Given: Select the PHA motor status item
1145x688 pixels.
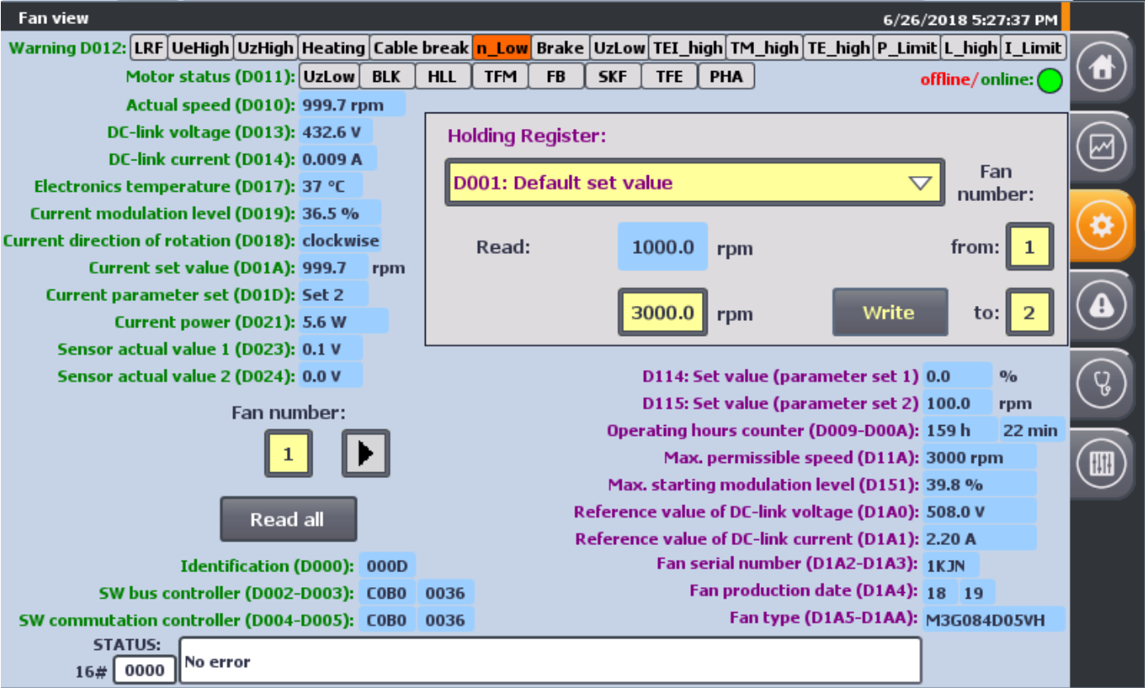Looking at the screenshot, I should click(726, 77).
